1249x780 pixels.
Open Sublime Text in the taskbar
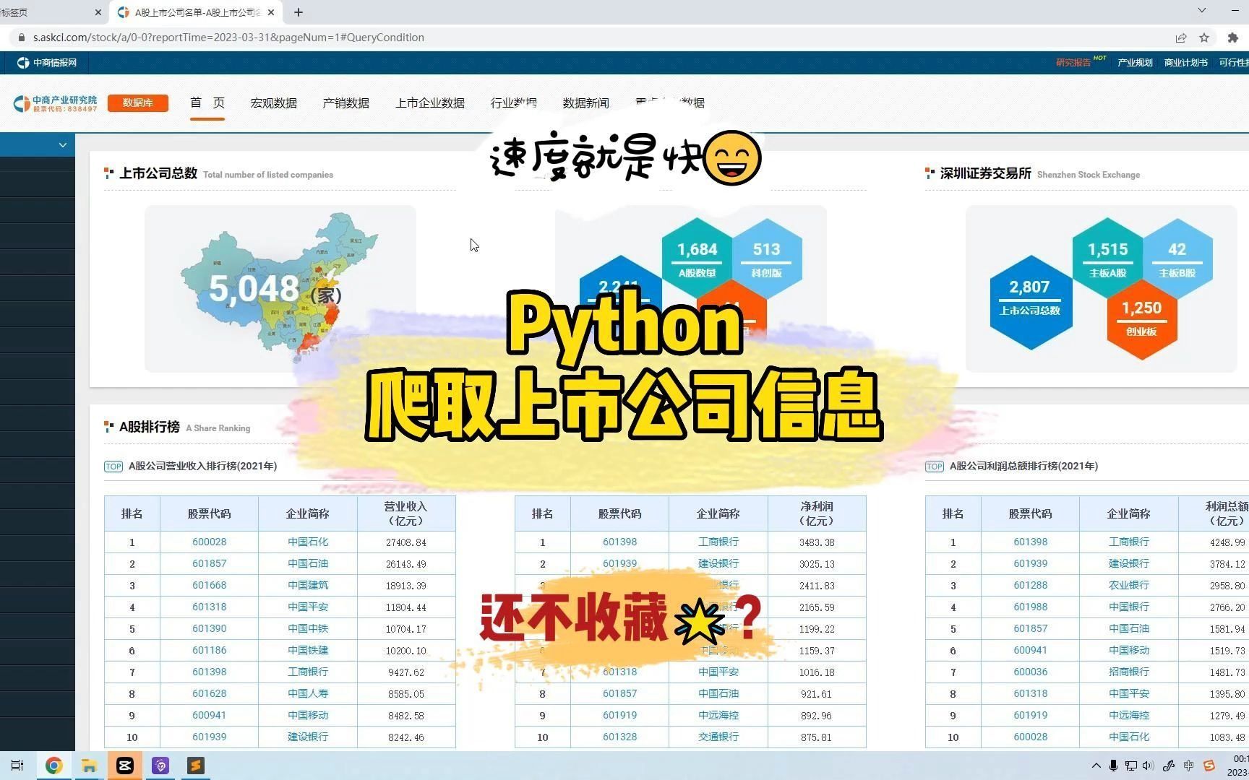[x=196, y=766]
